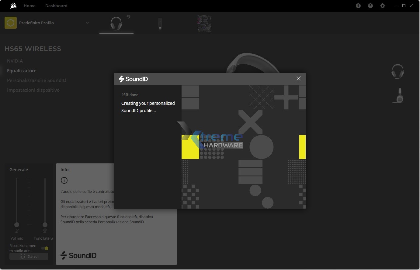
Task: Close the SoundID dialog
Action: click(x=299, y=79)
